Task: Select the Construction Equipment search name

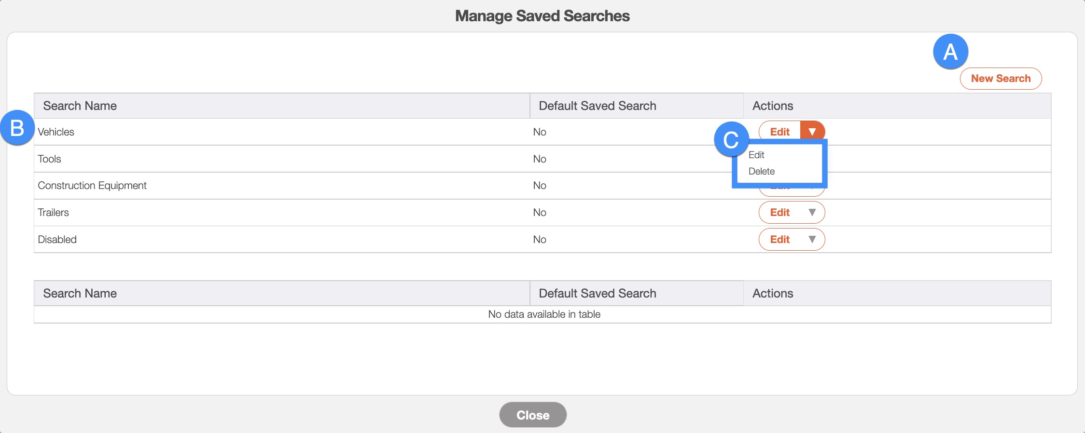Action: (92, 186)
